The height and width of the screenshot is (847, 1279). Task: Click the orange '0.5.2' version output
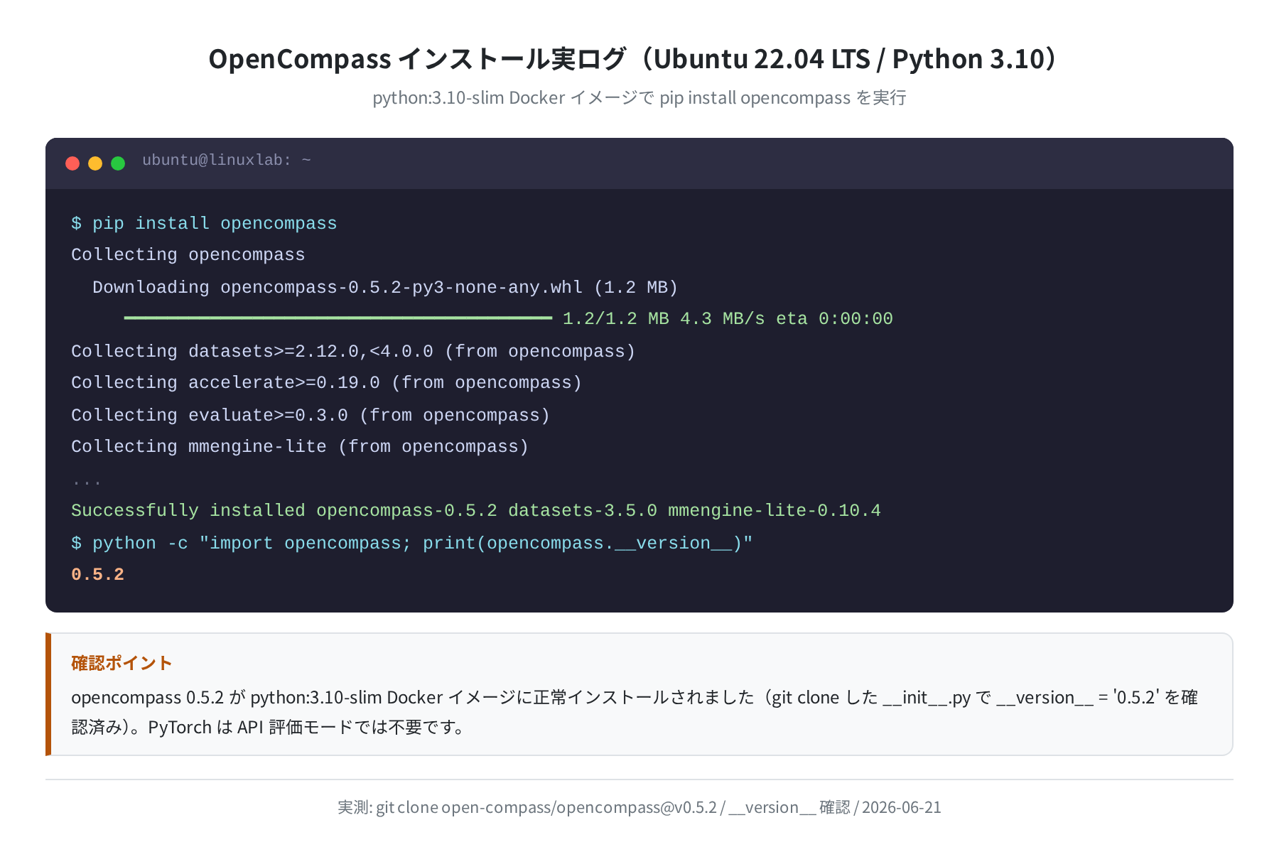(x=98, y=574)
